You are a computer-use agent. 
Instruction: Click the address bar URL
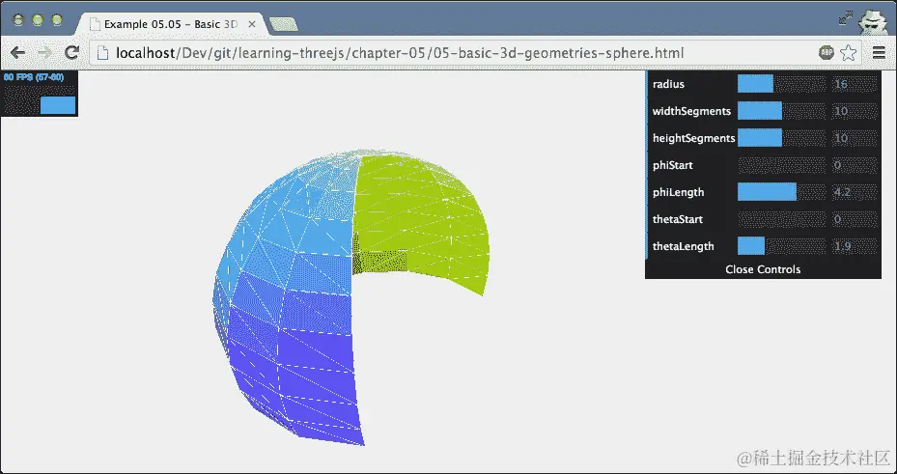coord(400,53)
